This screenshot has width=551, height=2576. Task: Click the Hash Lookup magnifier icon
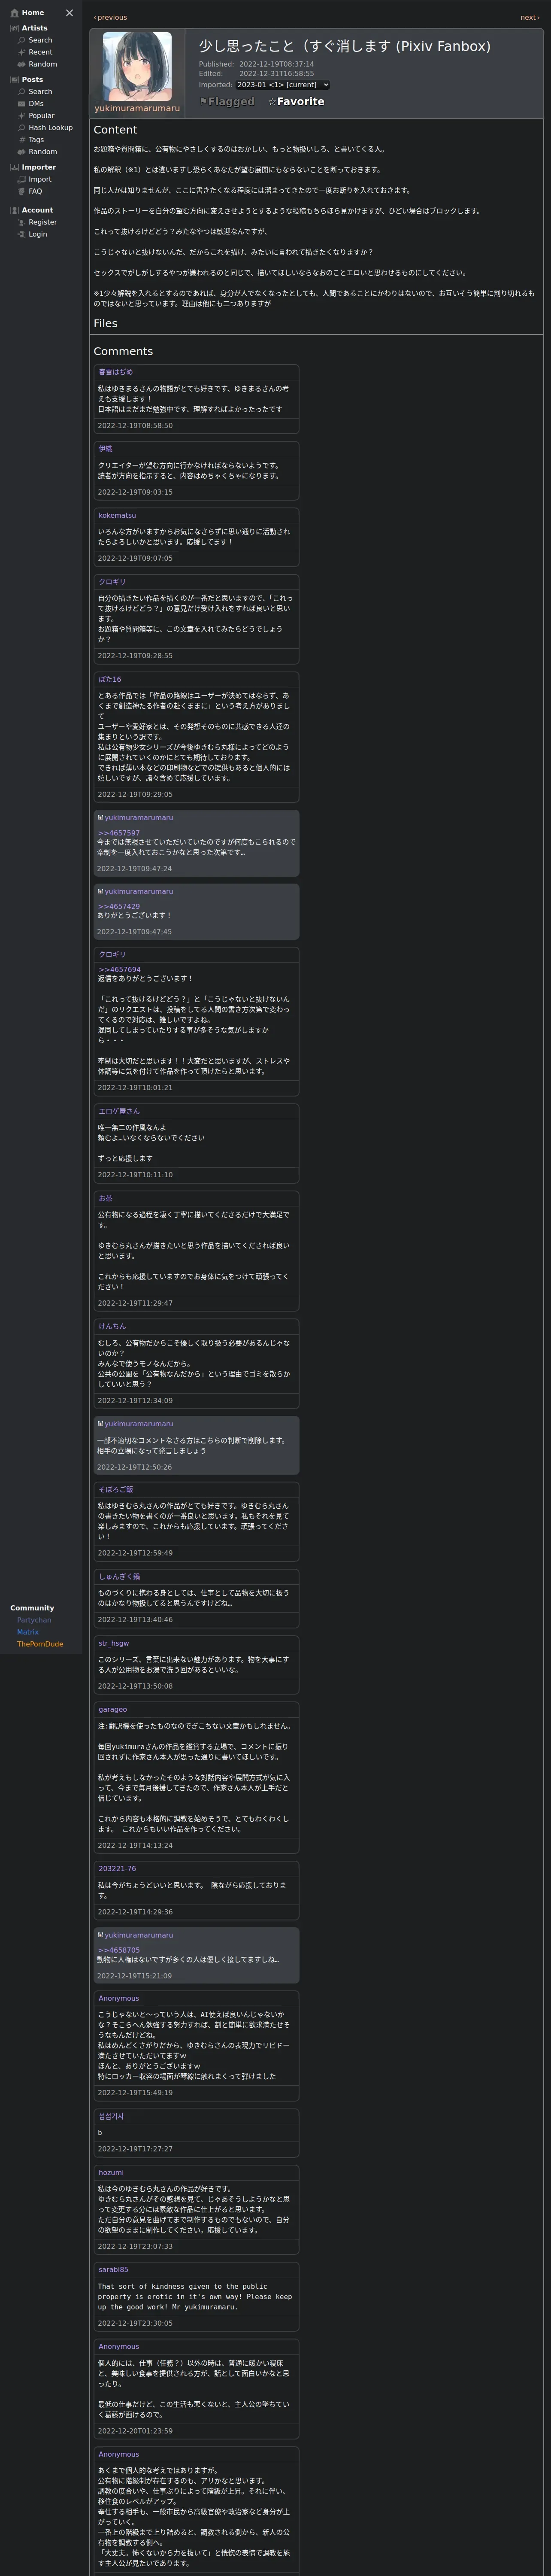pos(22,128)
